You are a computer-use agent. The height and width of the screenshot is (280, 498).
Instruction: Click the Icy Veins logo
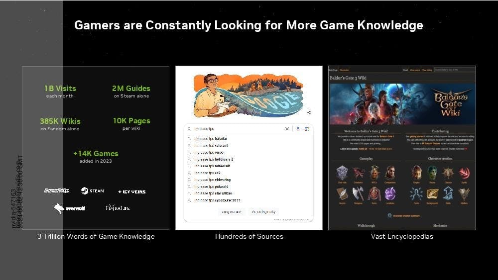tap(132, 191)
